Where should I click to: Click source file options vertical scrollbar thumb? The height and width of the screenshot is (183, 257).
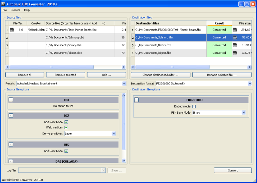click(124, 124)
